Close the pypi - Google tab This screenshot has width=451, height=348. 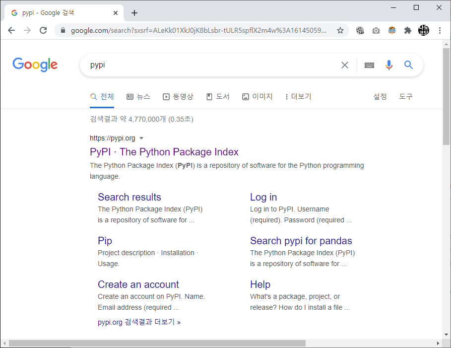pyautogui.click(x=116, y=13)
